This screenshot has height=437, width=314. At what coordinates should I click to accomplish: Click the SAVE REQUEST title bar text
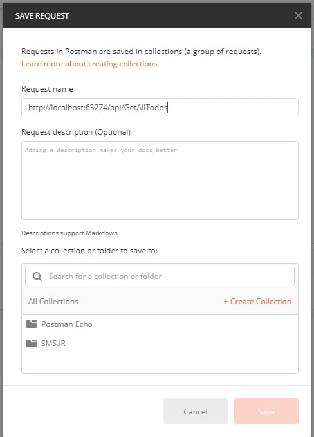42,16
